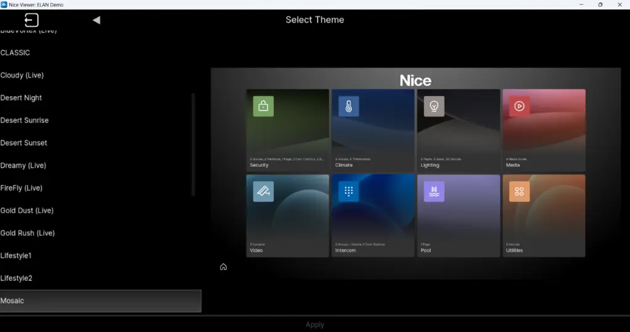Click the home icon below preview

(223, 267)
